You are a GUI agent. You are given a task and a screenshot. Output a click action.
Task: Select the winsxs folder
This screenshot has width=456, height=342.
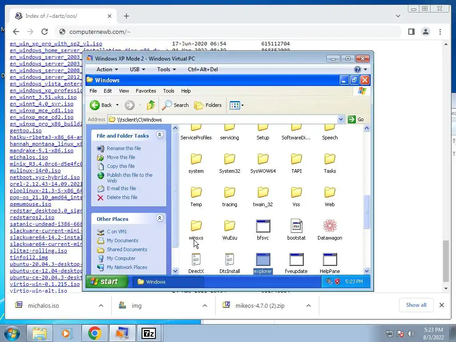196,230
